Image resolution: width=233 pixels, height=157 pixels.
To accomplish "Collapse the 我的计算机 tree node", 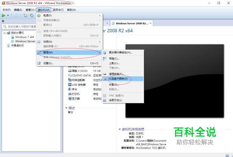I will point(5,33).
